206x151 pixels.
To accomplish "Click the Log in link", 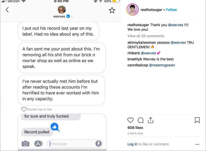I will coord(132,144).
